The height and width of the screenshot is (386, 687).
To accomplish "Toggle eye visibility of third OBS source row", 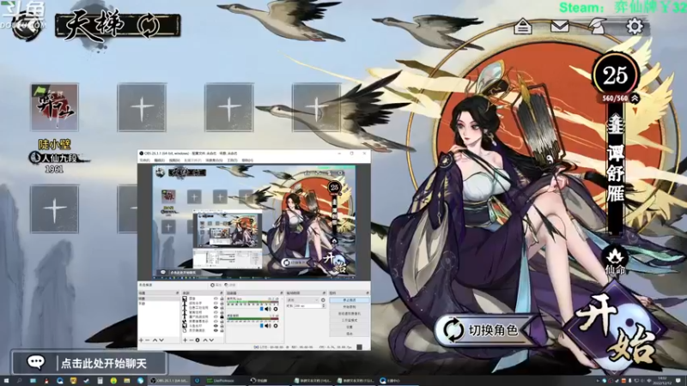I will 216,308.
